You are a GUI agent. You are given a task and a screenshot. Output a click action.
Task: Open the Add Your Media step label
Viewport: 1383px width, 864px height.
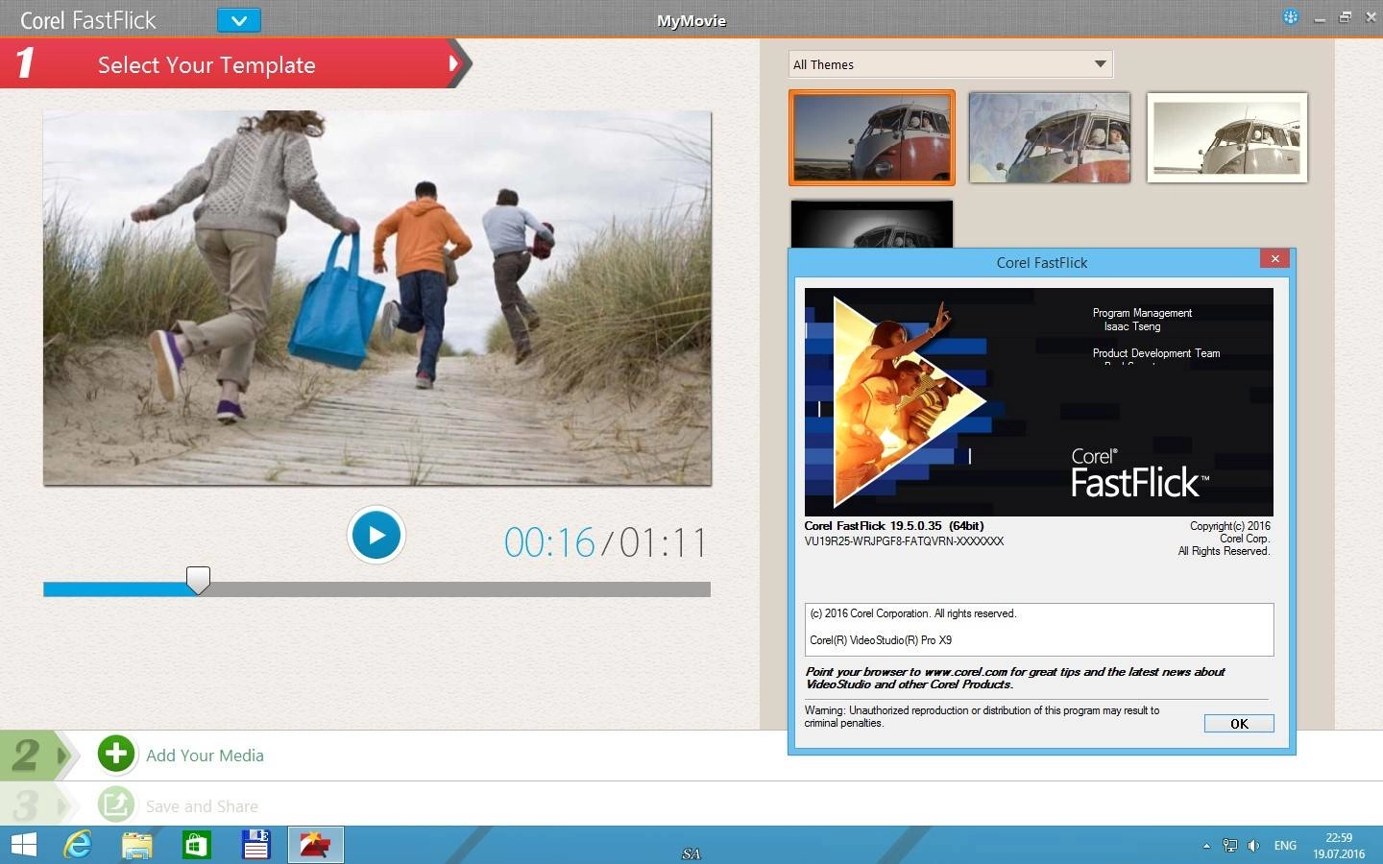pos(205,756)
